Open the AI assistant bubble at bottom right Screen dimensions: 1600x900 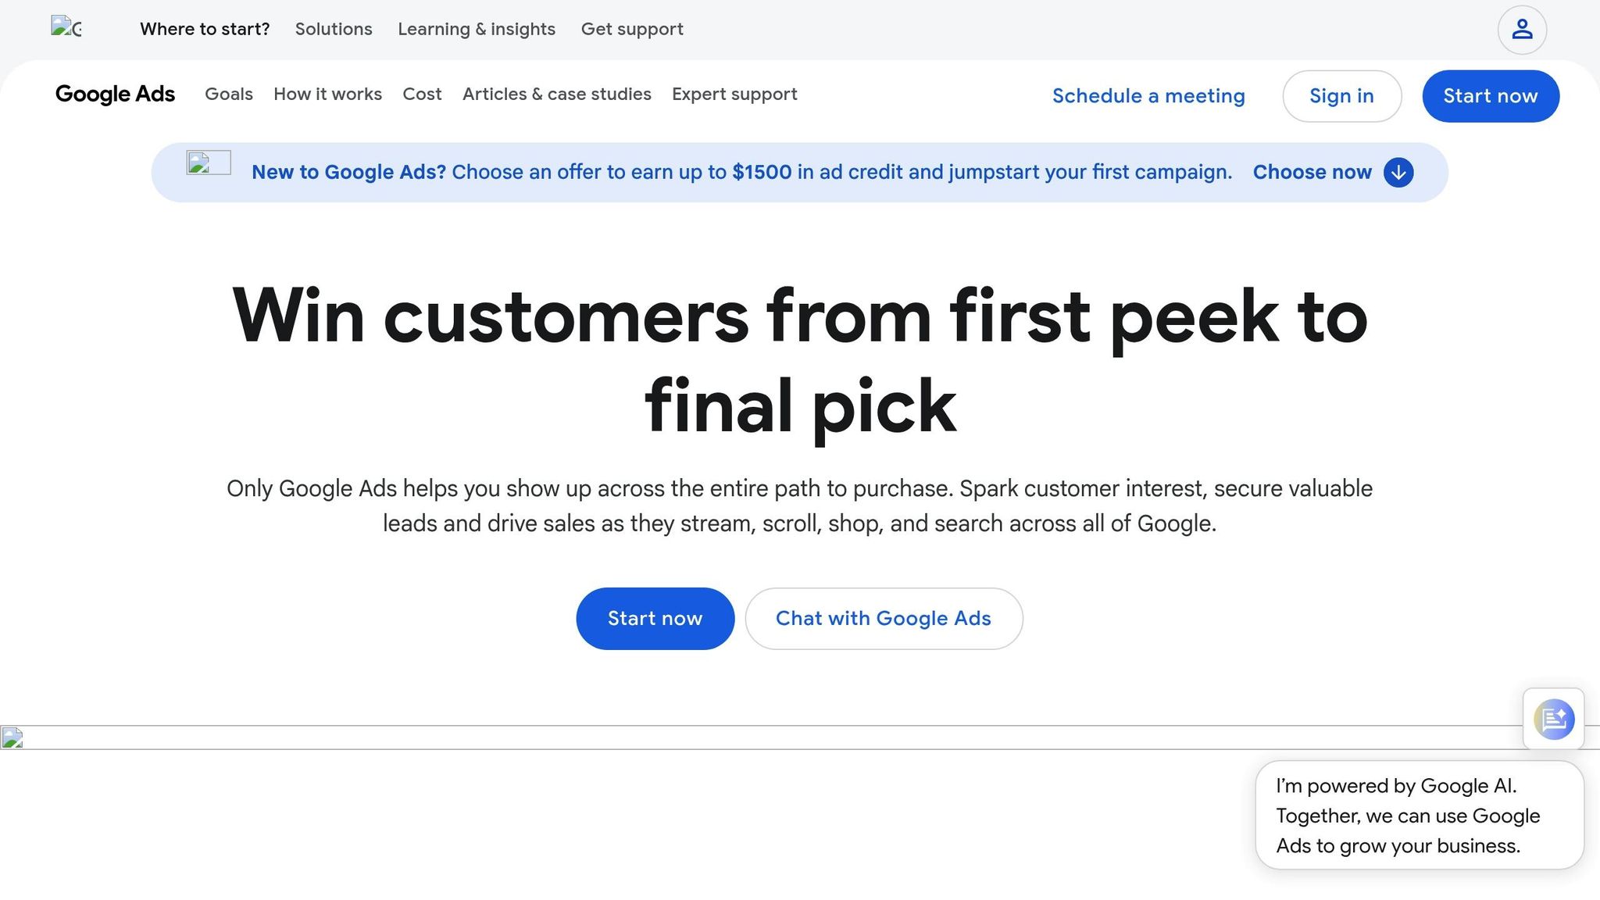[x=1553, y=719]
